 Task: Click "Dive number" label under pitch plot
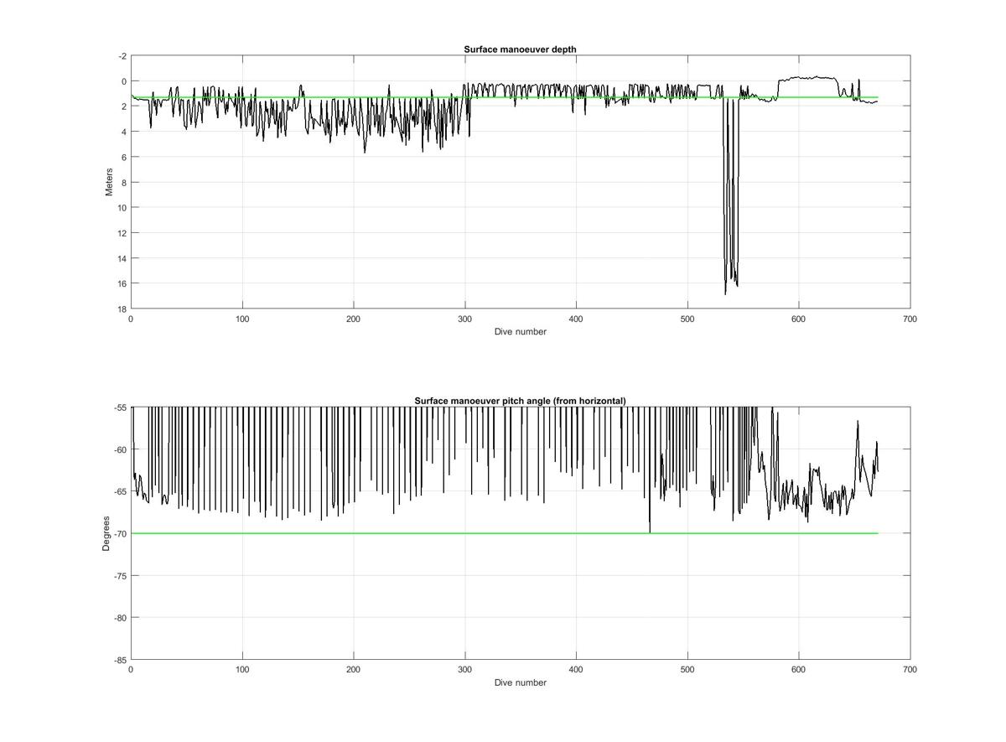tap(520, 682)
